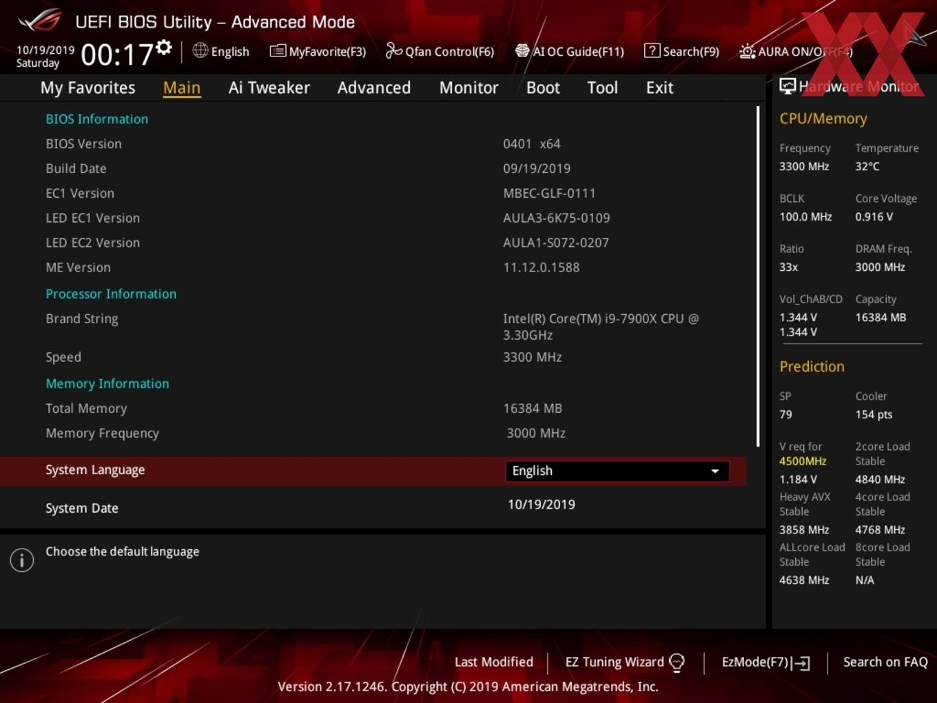This screenshot has width=937, height=703.
Task: Click the Temperature value 32°C
Action: tap(867, 167)
